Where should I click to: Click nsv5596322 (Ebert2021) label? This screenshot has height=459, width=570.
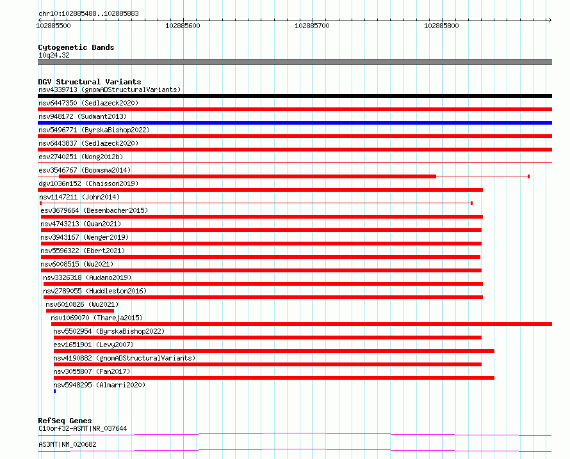point(83,251)
